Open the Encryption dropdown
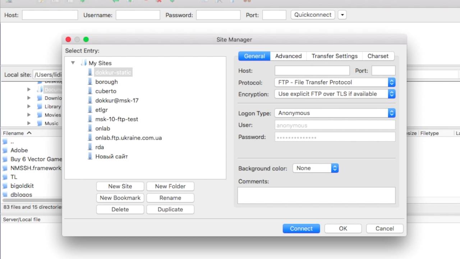 tap(335, 94)
